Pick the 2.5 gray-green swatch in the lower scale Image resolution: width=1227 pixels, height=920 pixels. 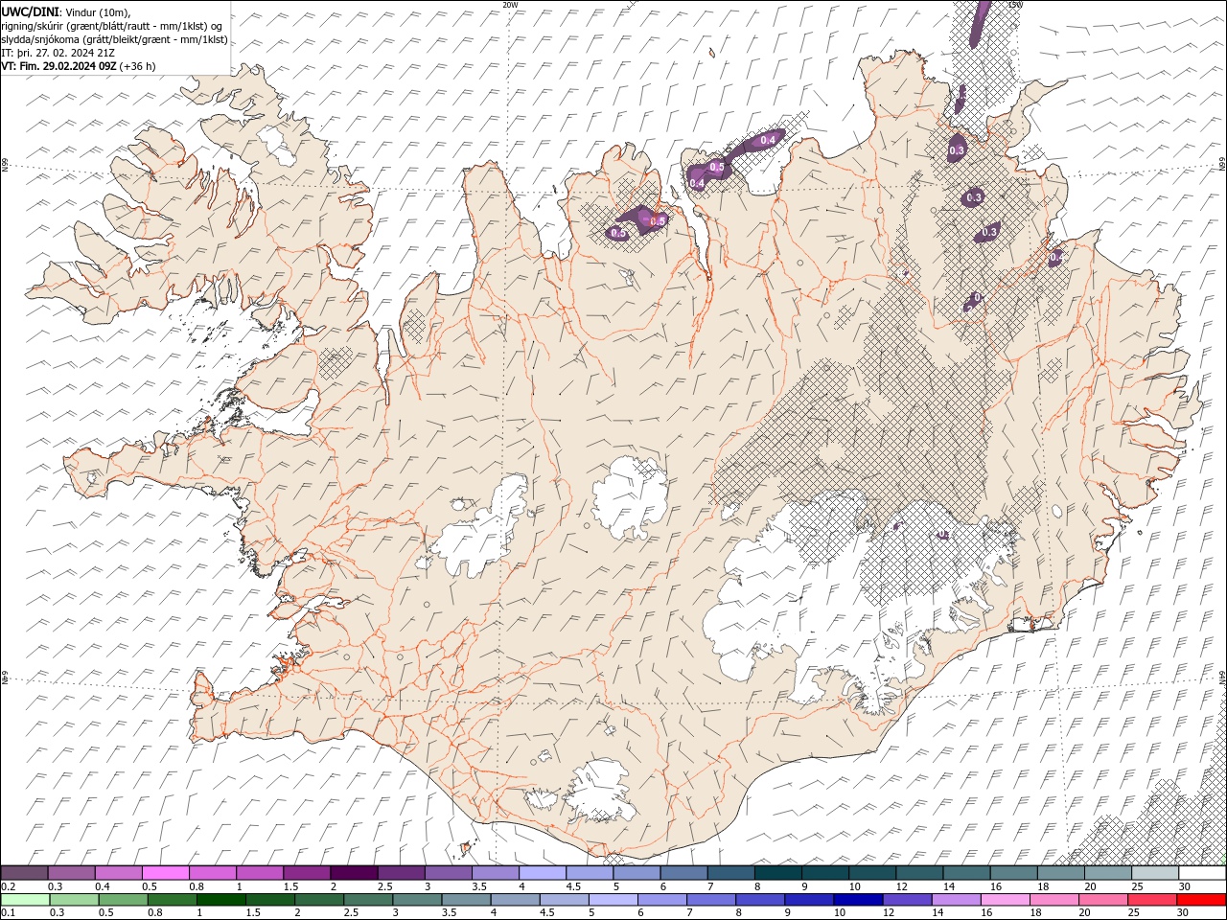click(368, 900)
